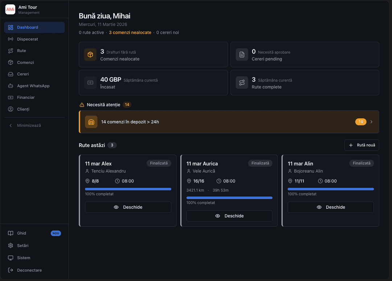Open route 11 mar Aurica via Deschide
Screen dimensions: 392x281
click(x=229, y=216)
